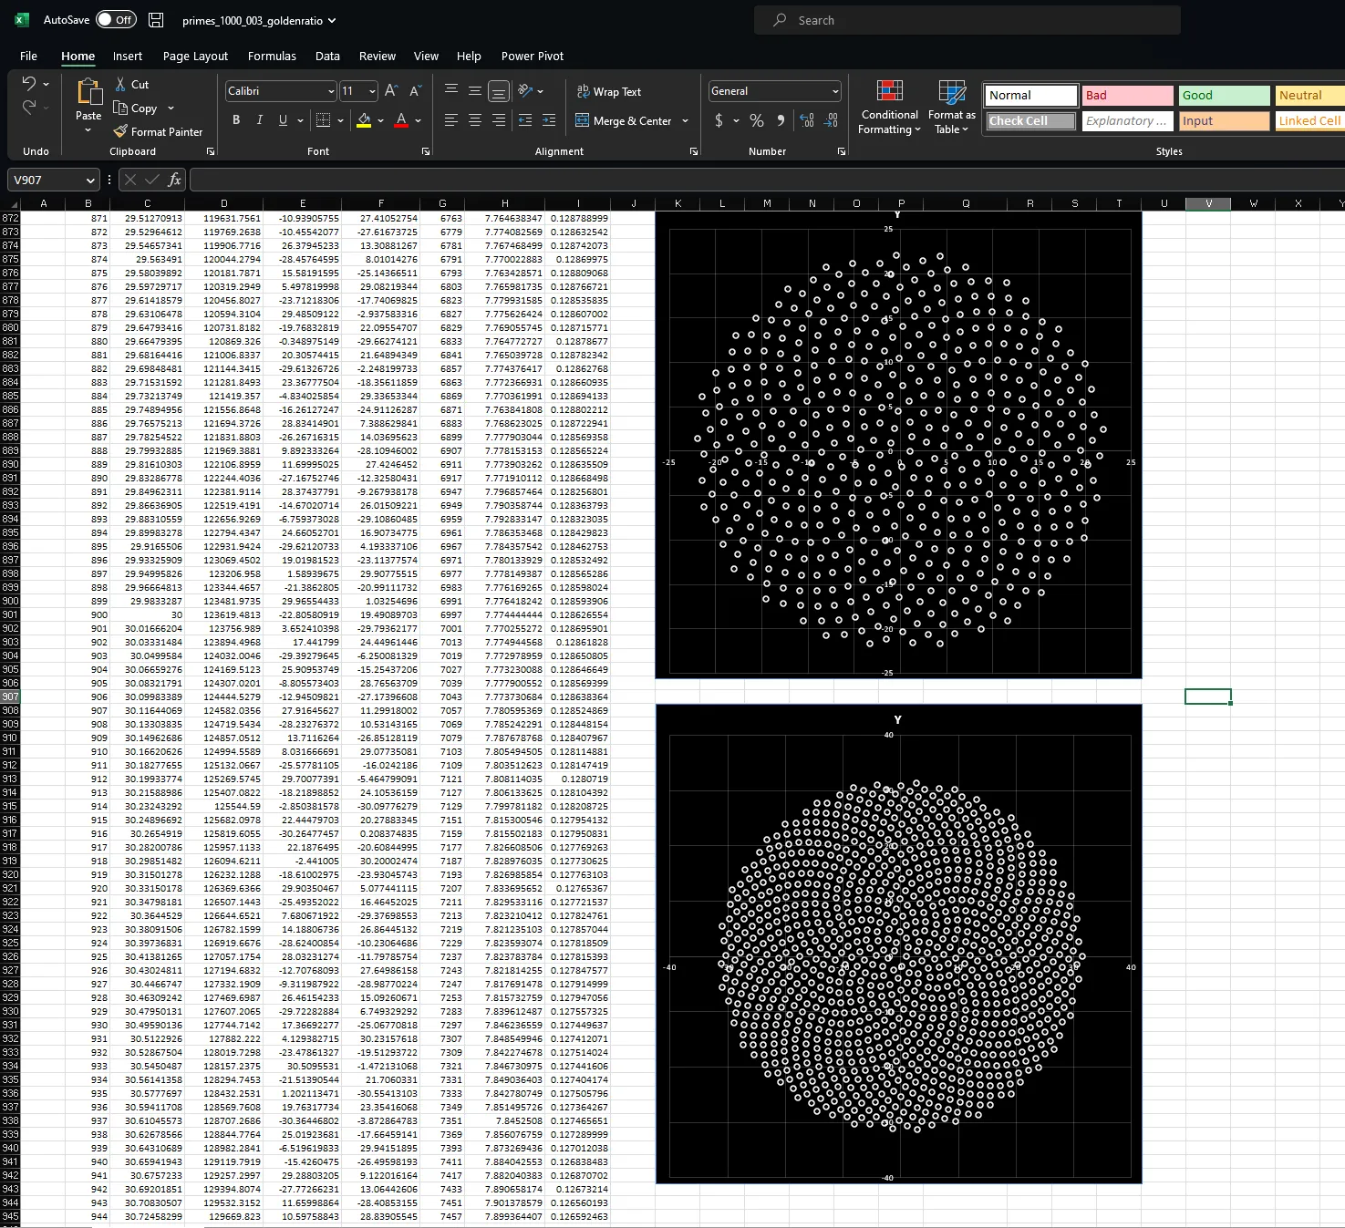1345x1228 pixels.
Task: Apply Percent Style number format
Action: (757, 120)
